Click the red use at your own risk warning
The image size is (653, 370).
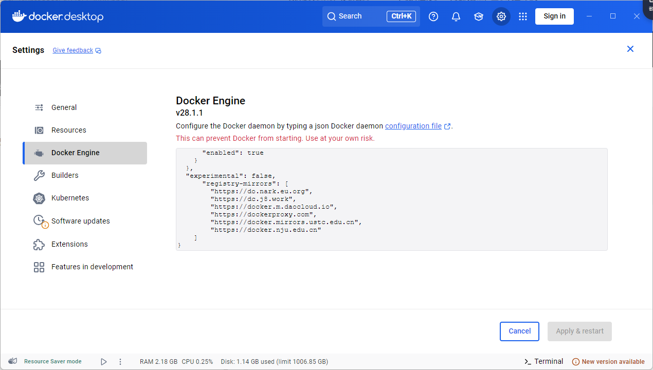click(x=275, y=138)
